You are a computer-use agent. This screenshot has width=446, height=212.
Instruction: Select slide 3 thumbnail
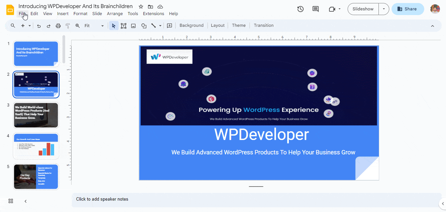[36, 115]
